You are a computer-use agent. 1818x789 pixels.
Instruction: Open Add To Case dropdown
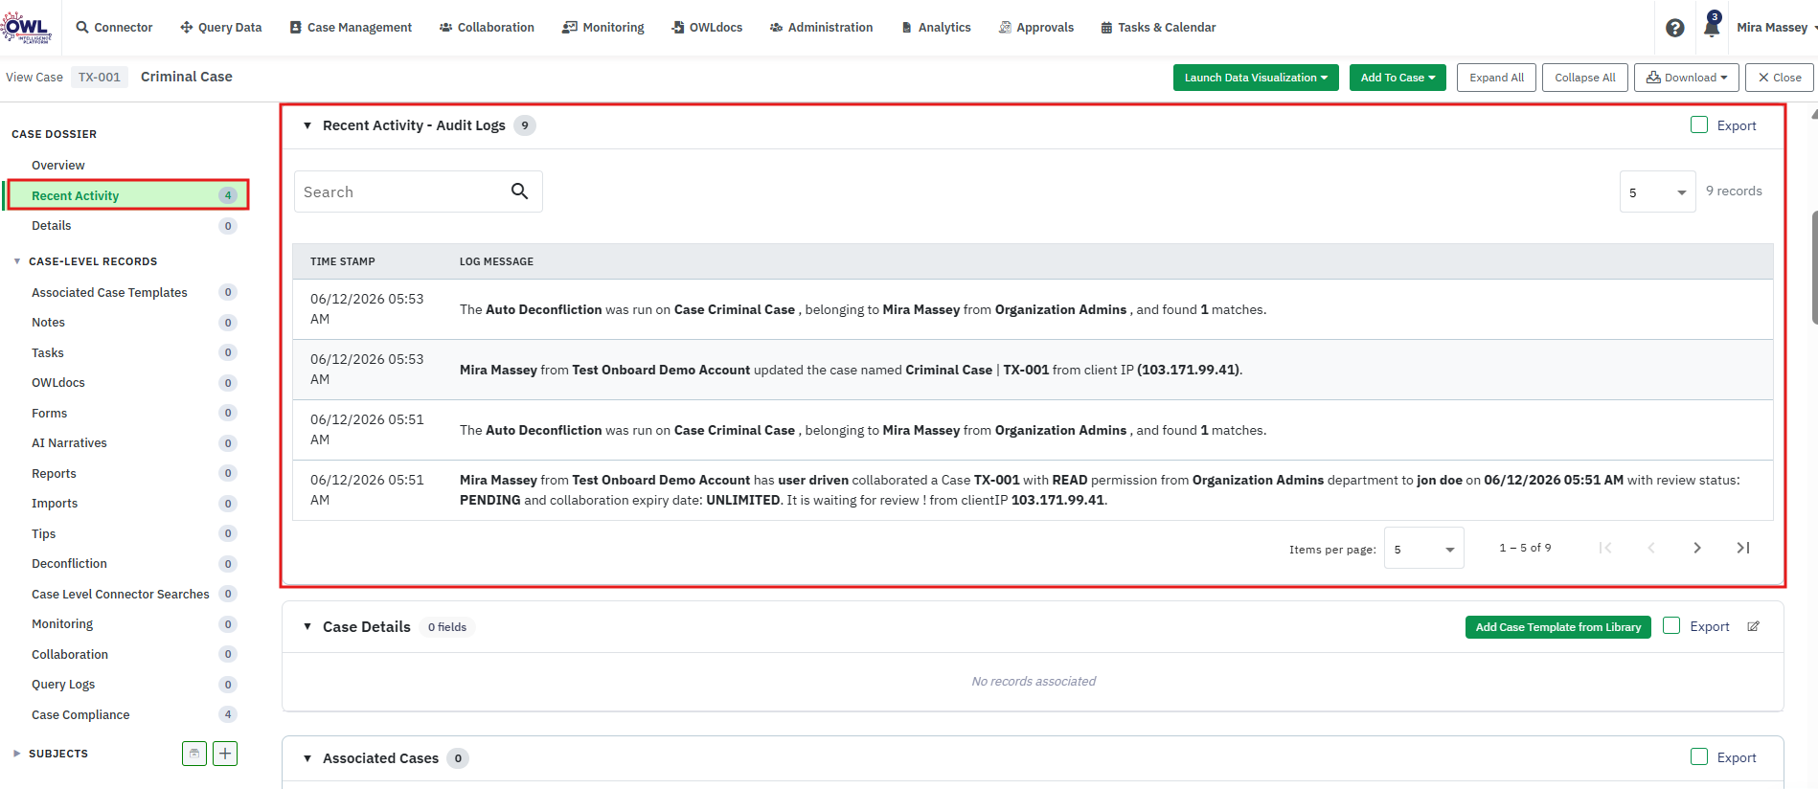coord(1398,78)
